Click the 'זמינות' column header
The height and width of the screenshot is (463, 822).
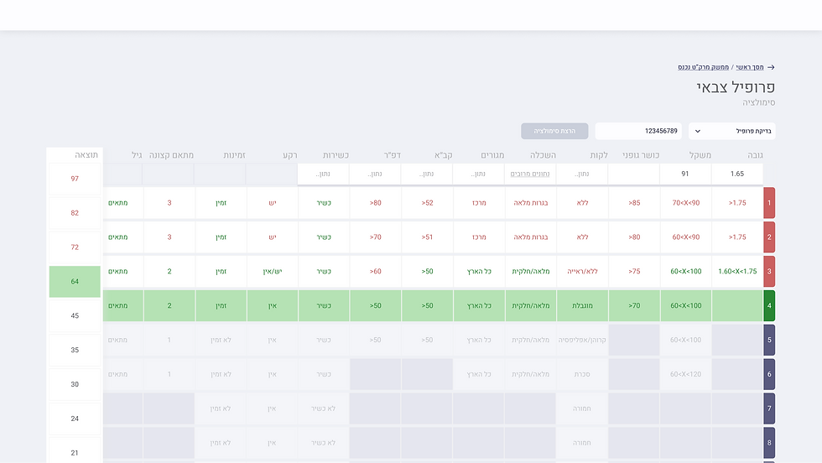pyautogui.click(x=234, y=155)
